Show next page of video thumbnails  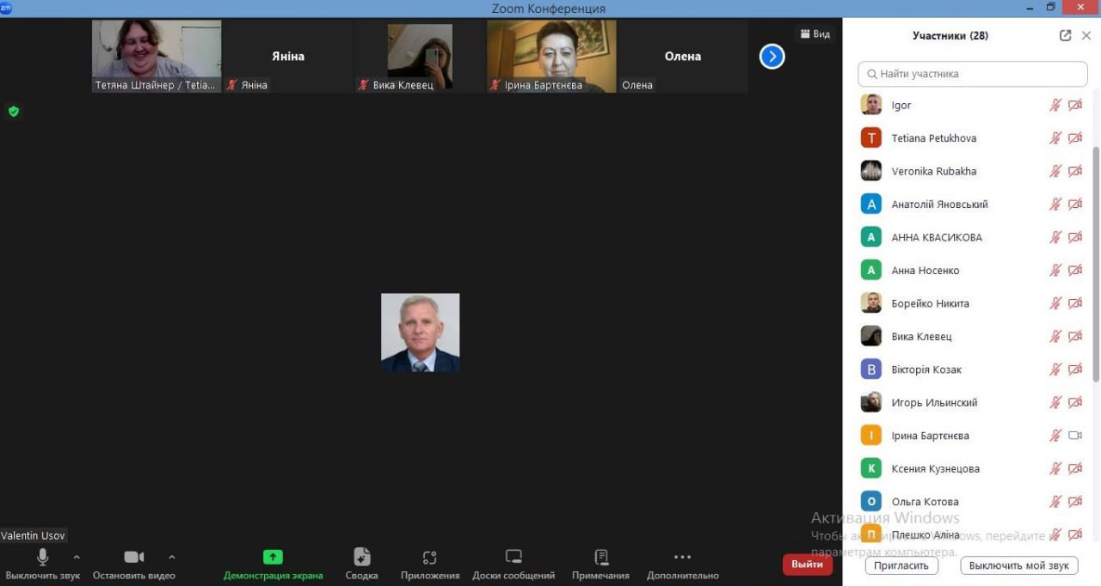[772, 57]
